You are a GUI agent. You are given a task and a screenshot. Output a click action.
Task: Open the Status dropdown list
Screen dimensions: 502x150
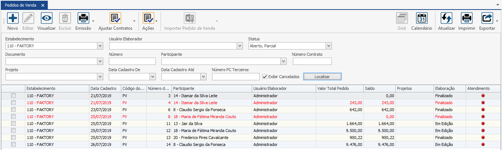tap(329, 46)
